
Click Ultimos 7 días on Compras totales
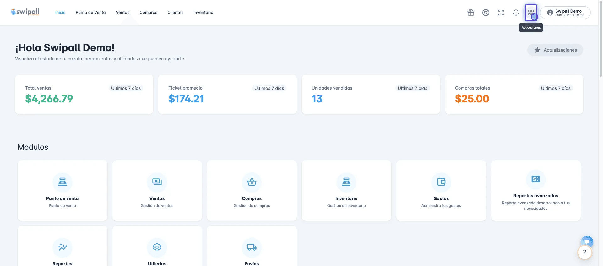coord(556,88)
